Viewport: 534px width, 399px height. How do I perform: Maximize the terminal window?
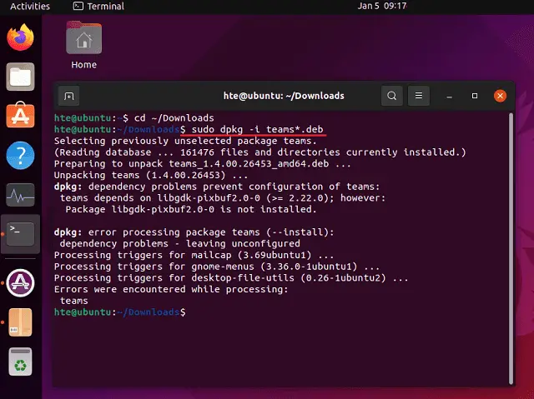475,96
